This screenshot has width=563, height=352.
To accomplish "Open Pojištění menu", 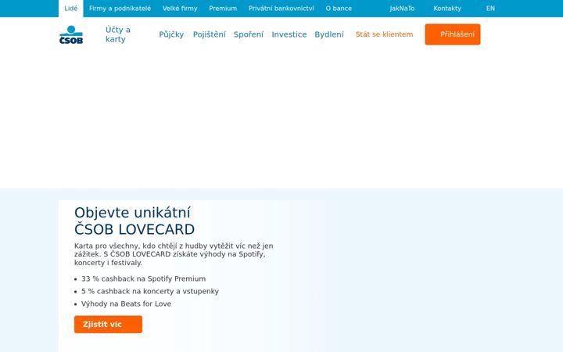I will click(210, 34).
